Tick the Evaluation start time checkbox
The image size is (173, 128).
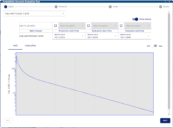pyautogui.click(x=88, y=26)
